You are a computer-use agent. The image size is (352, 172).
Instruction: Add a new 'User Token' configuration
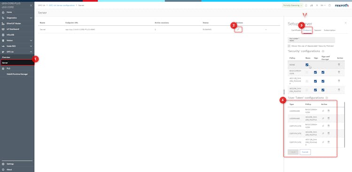[327, 98]
